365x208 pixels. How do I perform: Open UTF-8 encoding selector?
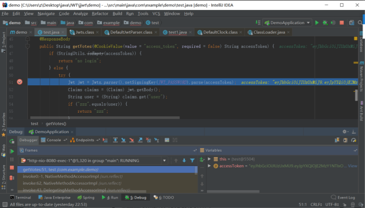click(x=332, y=204)
